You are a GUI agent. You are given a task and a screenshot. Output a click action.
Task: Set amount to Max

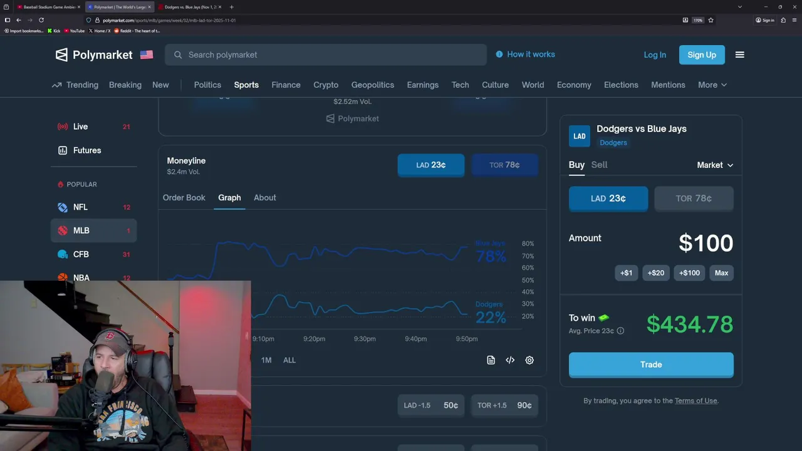[x=722, y=272]
